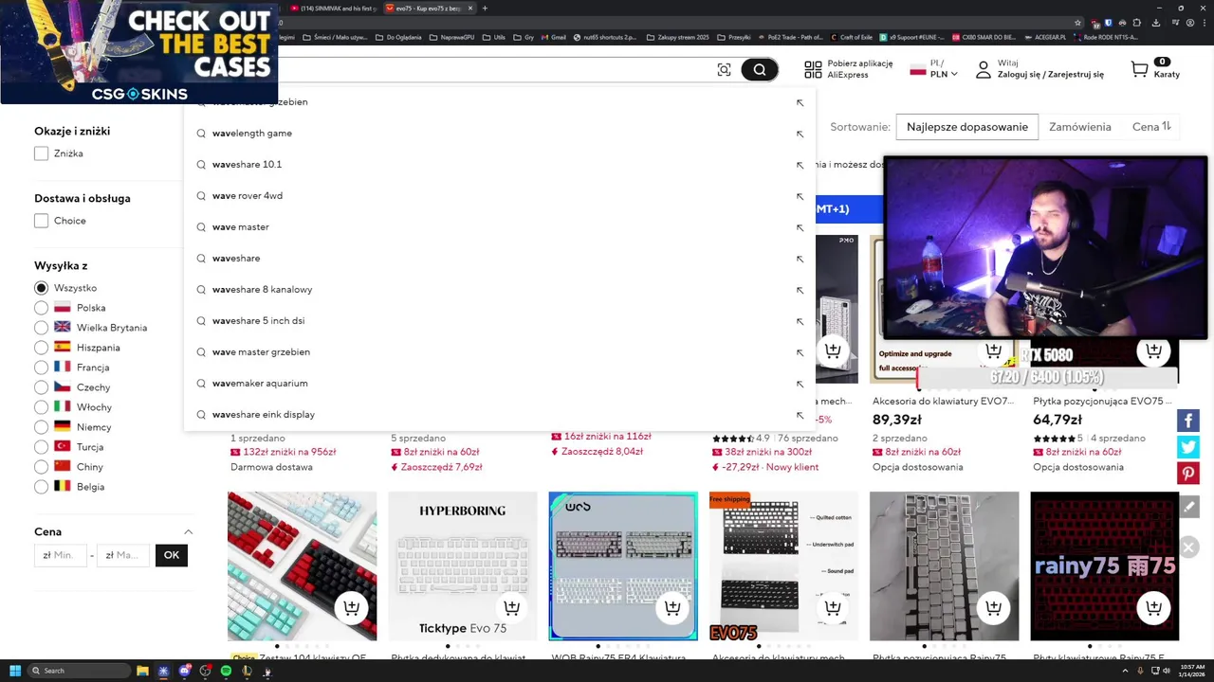The height and width of the screenshot is (682, 1214).
Task: Click minimum price input field
Action: coord(61,555)
